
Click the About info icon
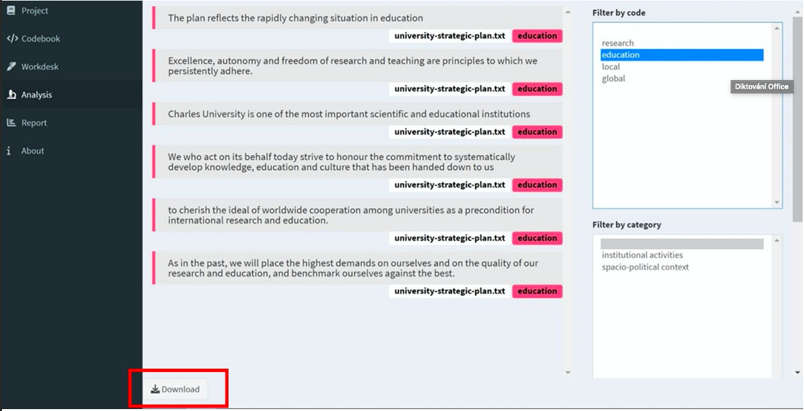9,151
